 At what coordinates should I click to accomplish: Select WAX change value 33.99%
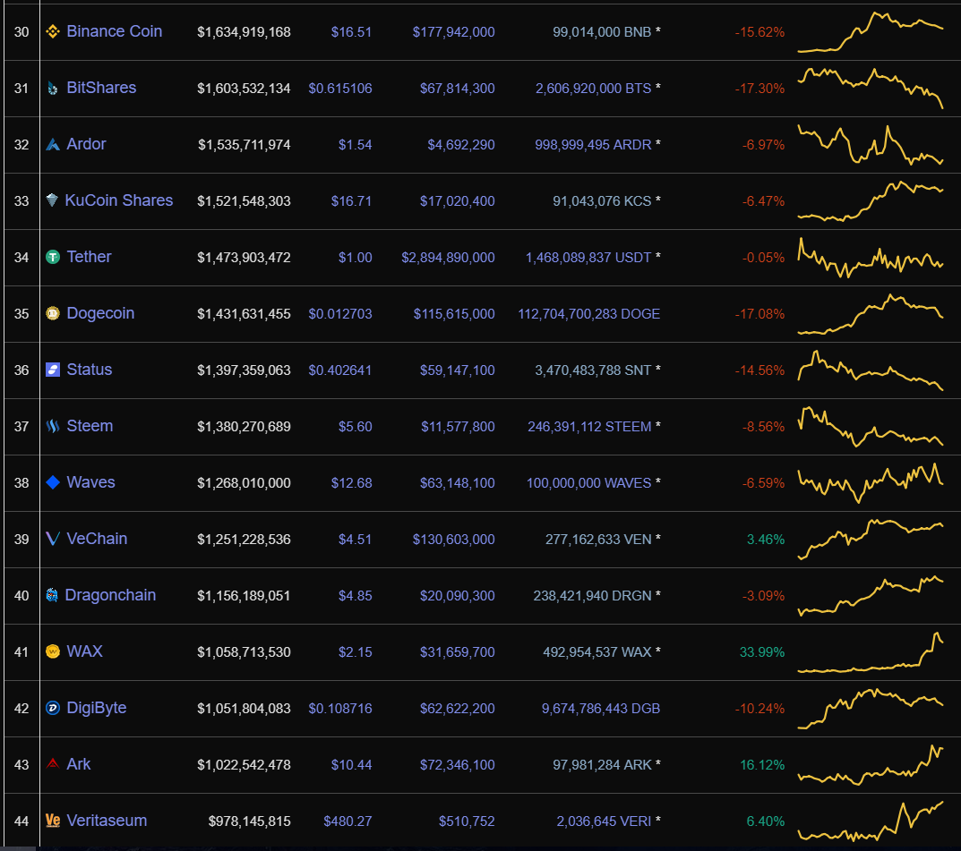762,652
